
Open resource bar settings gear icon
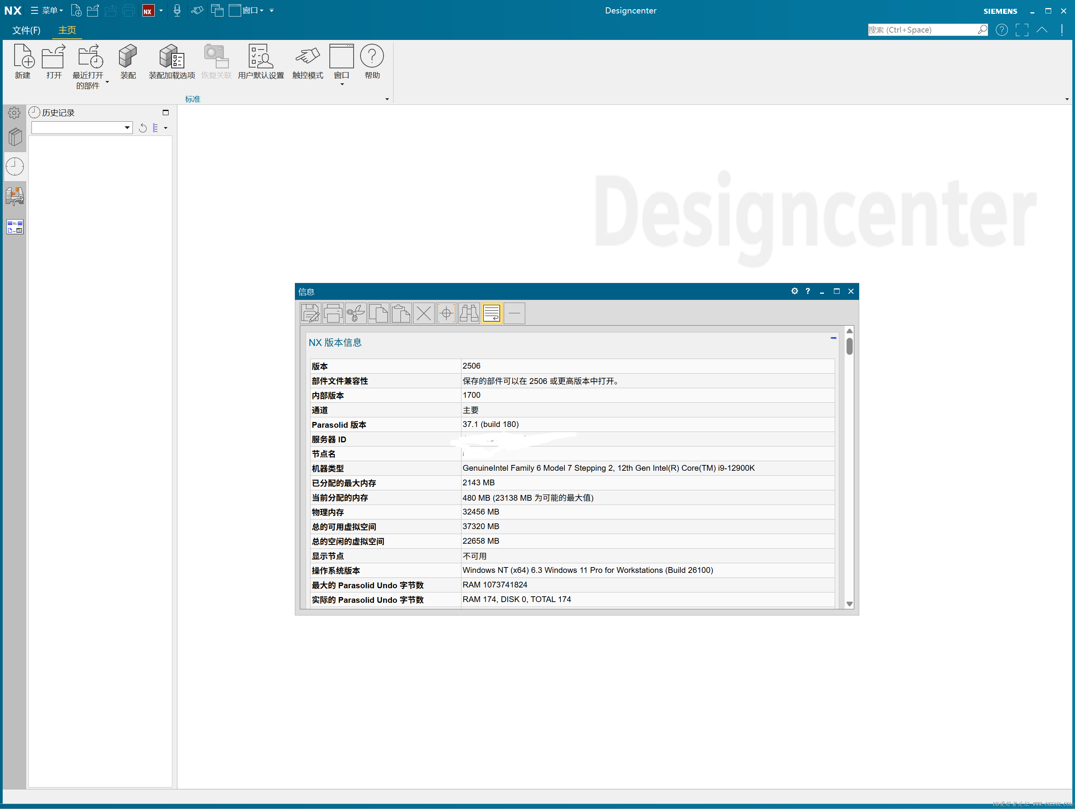click(x=14, y=113)
